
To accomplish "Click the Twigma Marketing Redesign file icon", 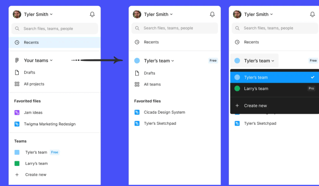I will pyautogui.click(x=17, y=124).
